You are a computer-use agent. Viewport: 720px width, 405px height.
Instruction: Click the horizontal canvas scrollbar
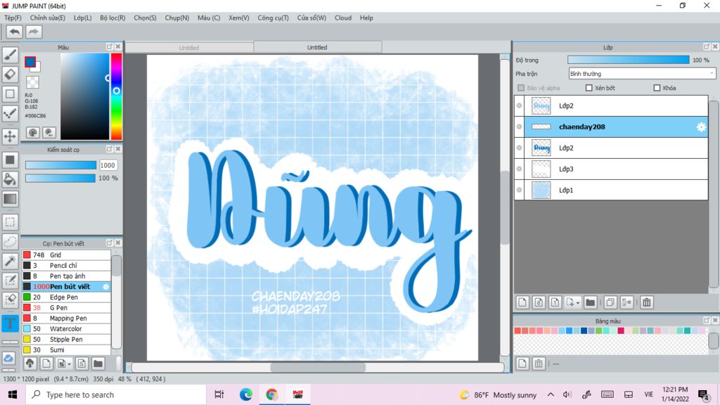(x=318, y=367)
